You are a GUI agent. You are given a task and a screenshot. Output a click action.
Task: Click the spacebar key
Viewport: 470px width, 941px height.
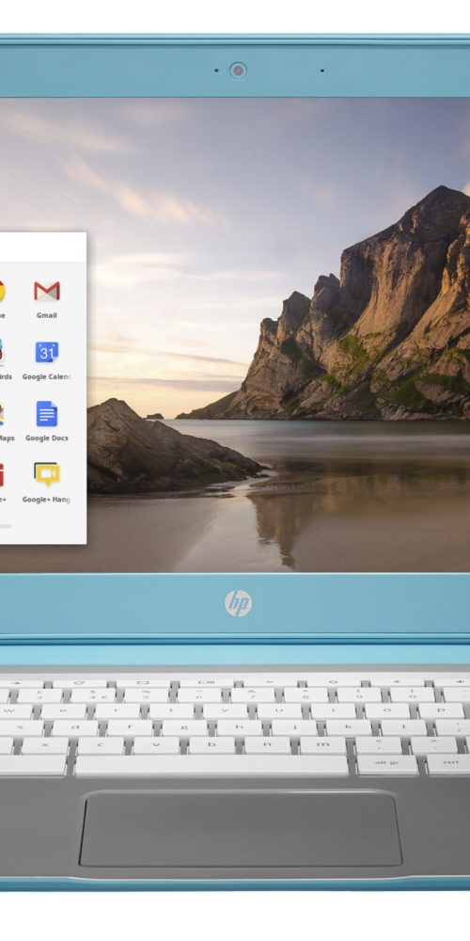(x=211, y=765)
